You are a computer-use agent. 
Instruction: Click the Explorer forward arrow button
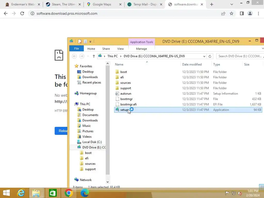(82, 56)
